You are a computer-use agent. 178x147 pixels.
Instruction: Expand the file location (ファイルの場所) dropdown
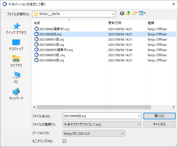113,14
